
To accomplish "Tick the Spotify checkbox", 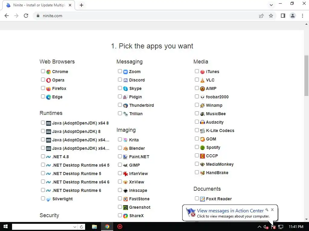I will point(197,147).
